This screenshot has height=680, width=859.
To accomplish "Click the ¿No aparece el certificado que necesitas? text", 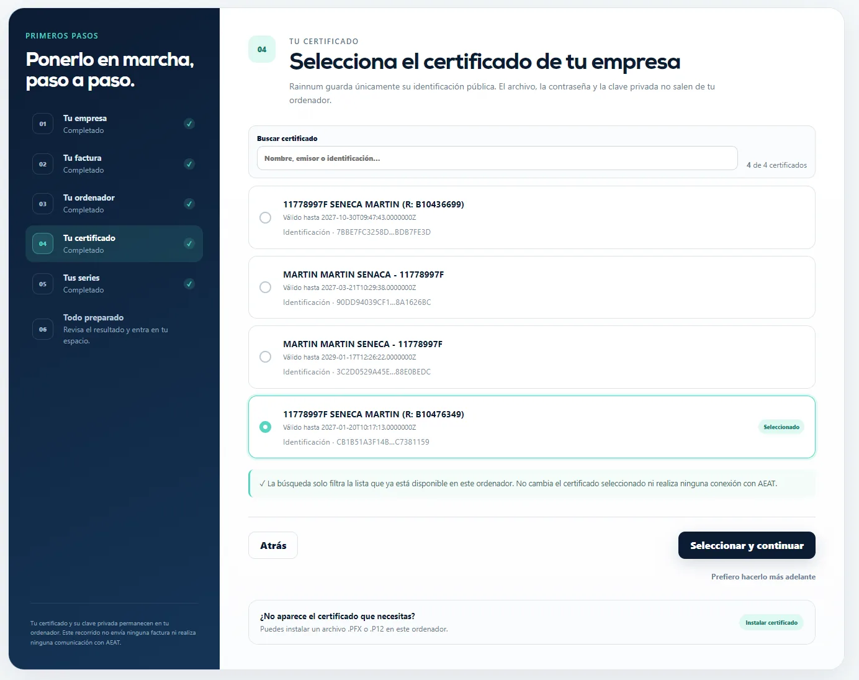I will point(338,617).
